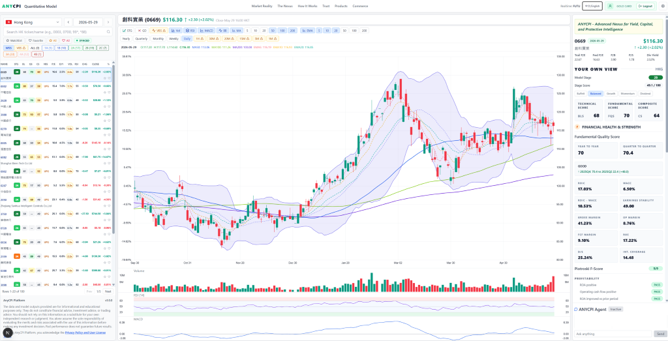668x341 pixels.
Task: Open the settings gear icon
Action: tap(663, 6)
